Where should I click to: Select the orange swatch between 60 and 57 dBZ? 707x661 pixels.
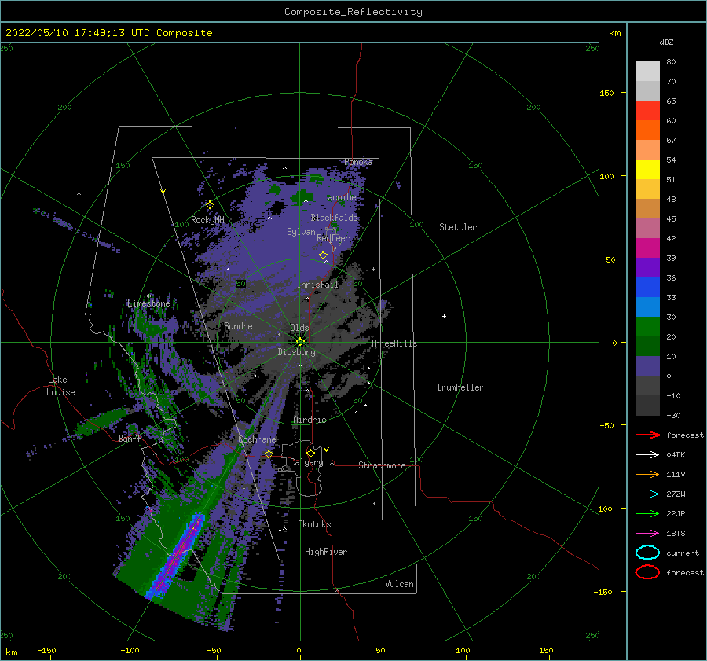pos(647,130)
